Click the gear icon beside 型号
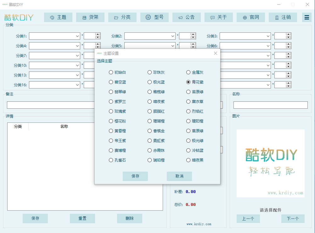Image resolution: width=315 pixels, height=233 pixels. pyautogui.click(x=148, y=17)
